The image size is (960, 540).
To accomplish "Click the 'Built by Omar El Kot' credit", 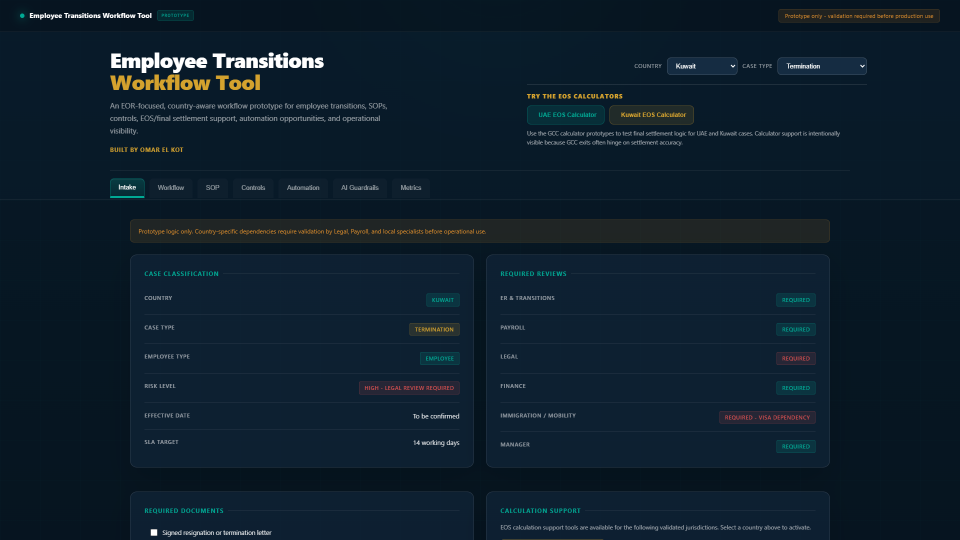I will 146,150.
